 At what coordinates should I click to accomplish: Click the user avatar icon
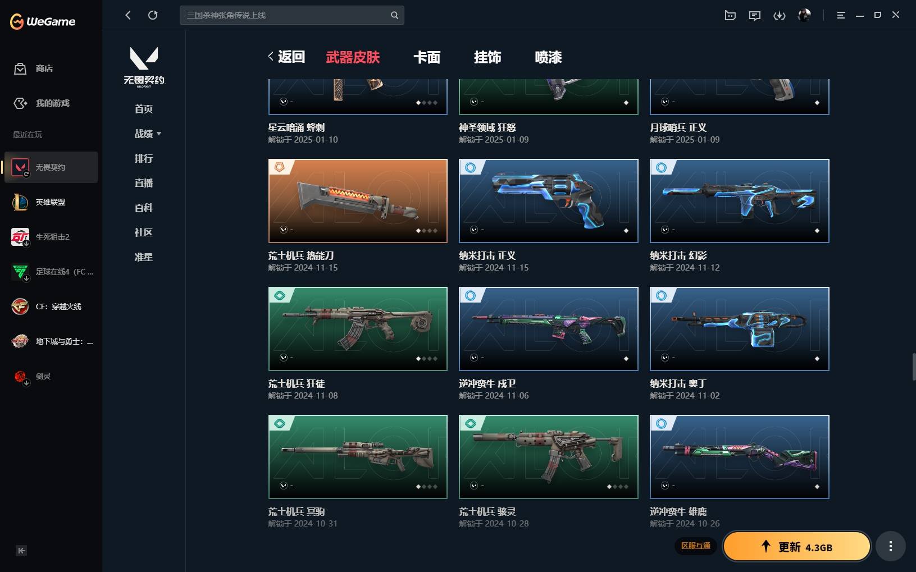coord(804,15)
